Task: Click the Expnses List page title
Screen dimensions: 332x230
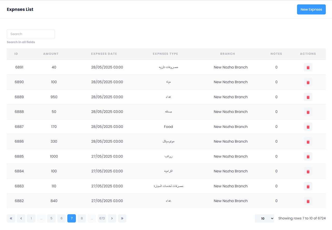Action: 20,9
